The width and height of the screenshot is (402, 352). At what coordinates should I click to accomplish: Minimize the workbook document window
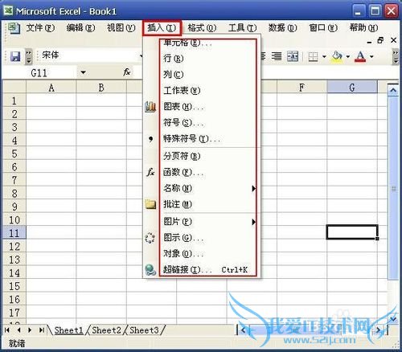369,41
